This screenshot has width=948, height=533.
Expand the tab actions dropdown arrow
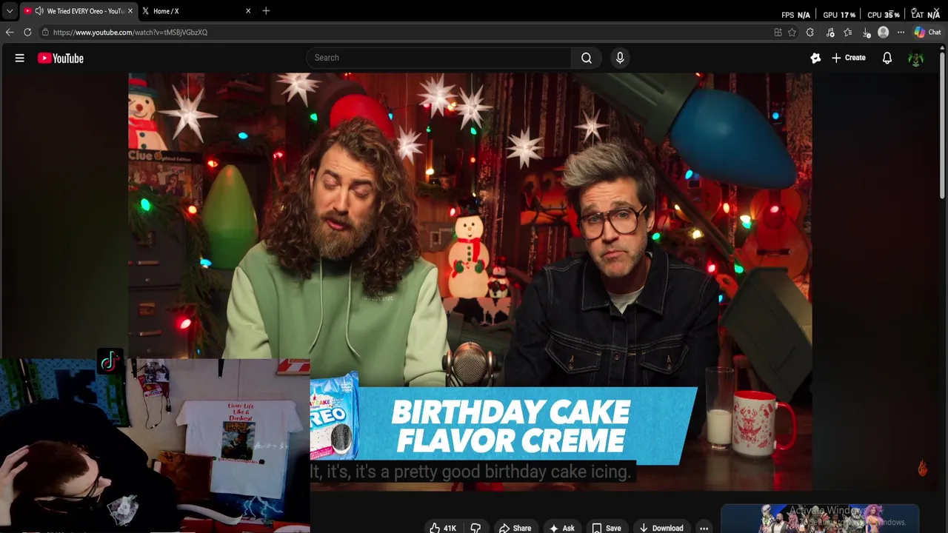10,11
